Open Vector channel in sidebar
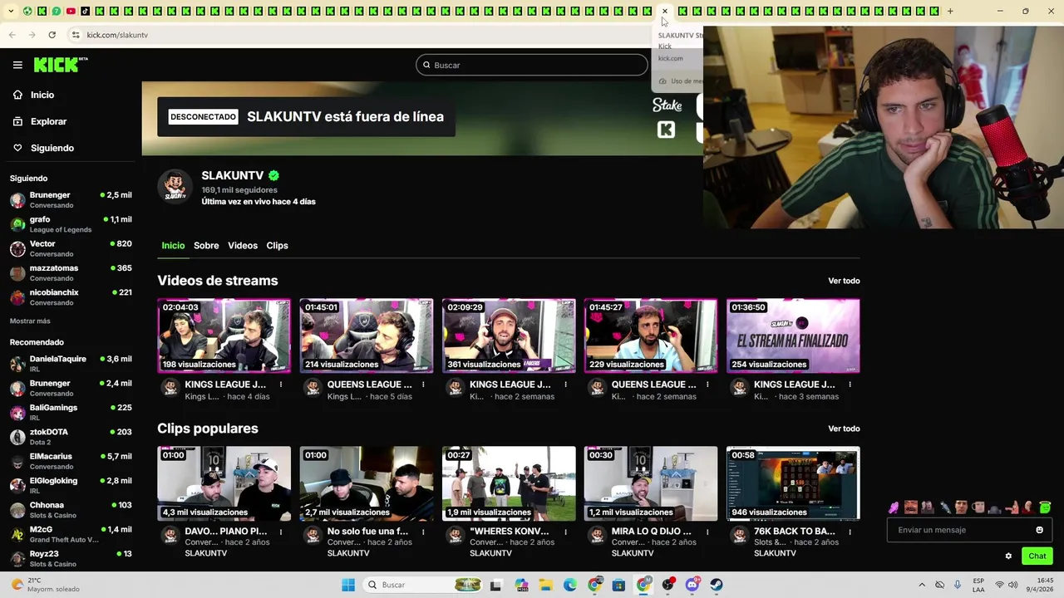Image resolution: width=1064 pixels, height=598 pixels. click(71, 248)
